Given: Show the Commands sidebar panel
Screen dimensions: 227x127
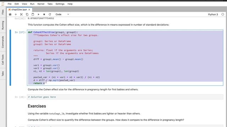Looking at the screenshot, I should (x=3, y=42).
